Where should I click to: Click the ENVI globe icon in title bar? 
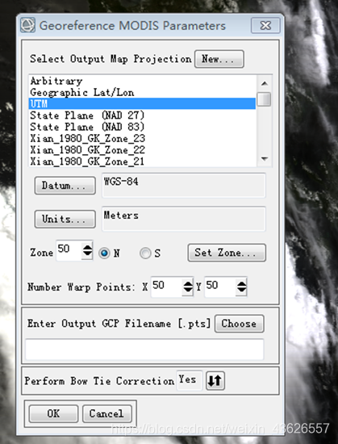coord(27,25)
